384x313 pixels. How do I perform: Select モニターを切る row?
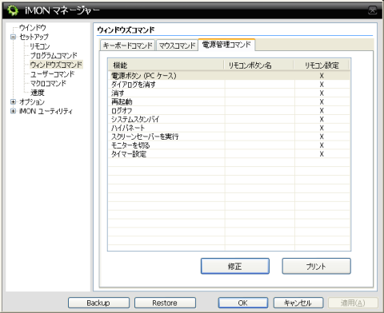[x=229, y=145]
